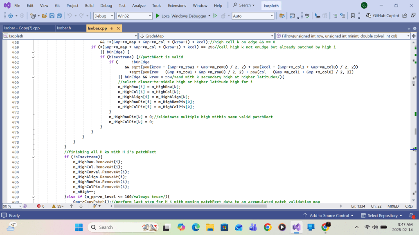Click the Open File folder icon
Image resolution: width=419 pixels, height=235 pixels.
point(44,16)
